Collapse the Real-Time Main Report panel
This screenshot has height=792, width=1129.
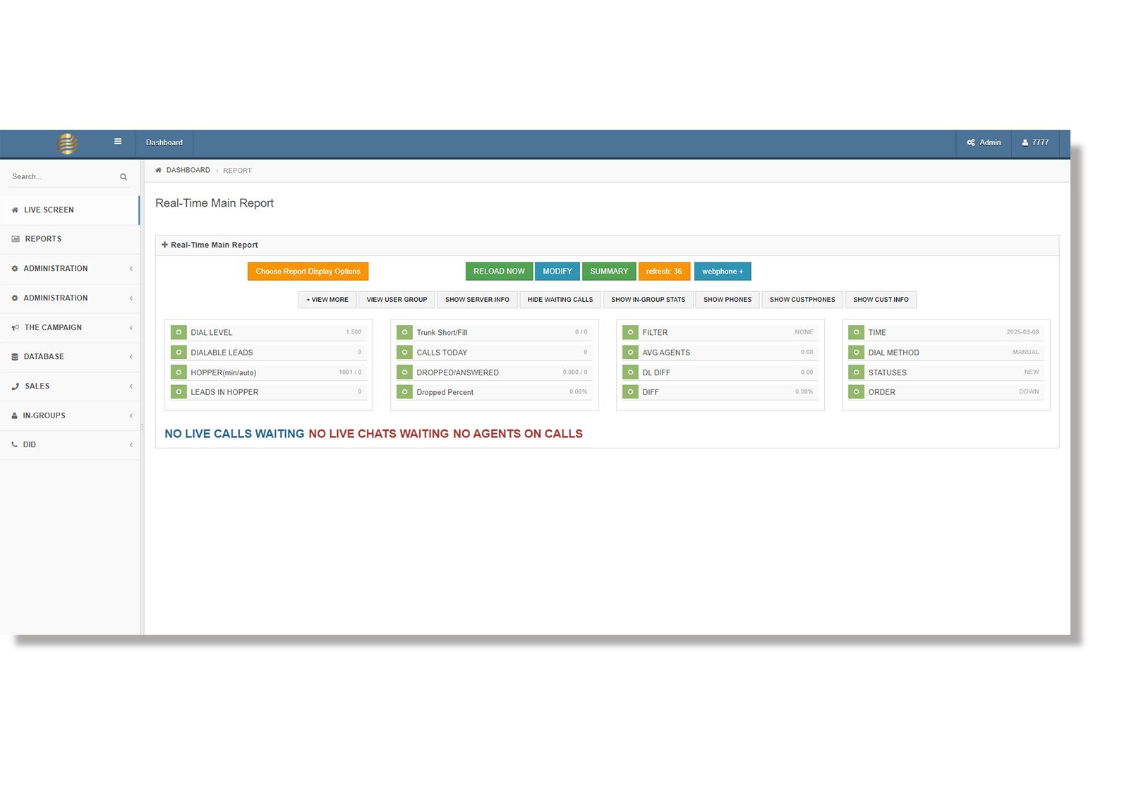[x=165, y=245]
